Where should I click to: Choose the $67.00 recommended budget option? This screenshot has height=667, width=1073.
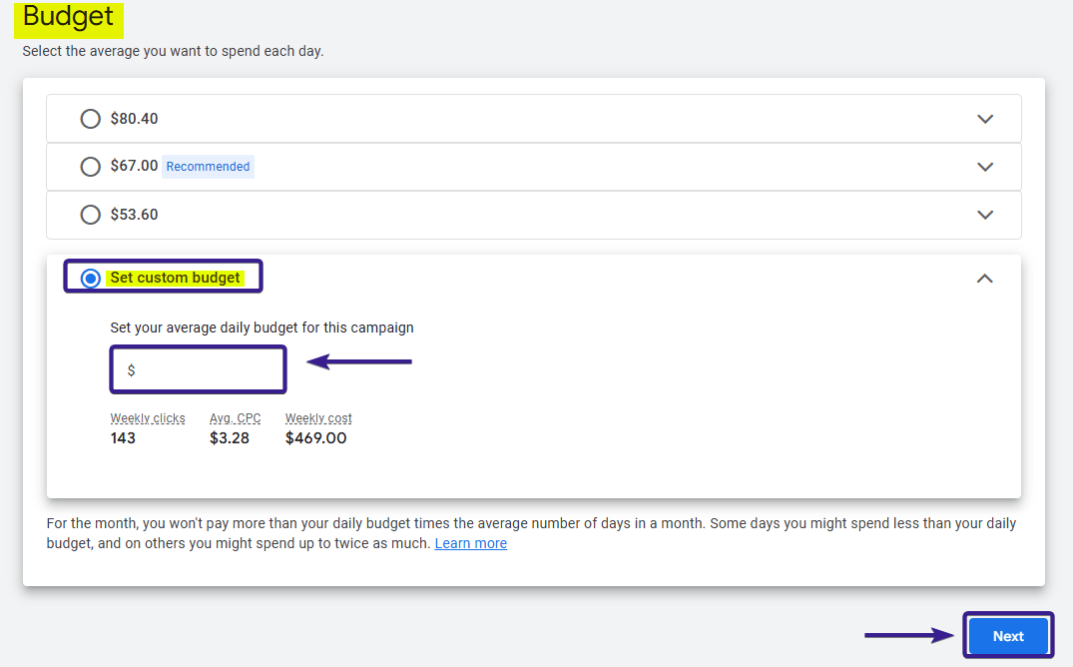click(91, 167)
